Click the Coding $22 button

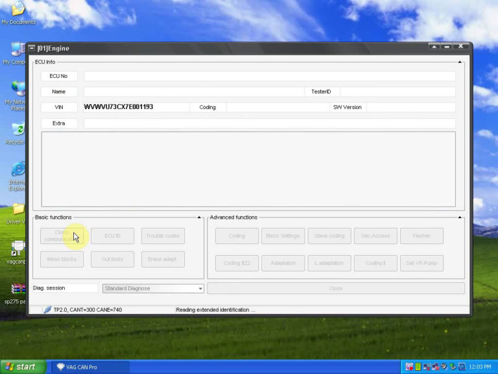(237, 264)
